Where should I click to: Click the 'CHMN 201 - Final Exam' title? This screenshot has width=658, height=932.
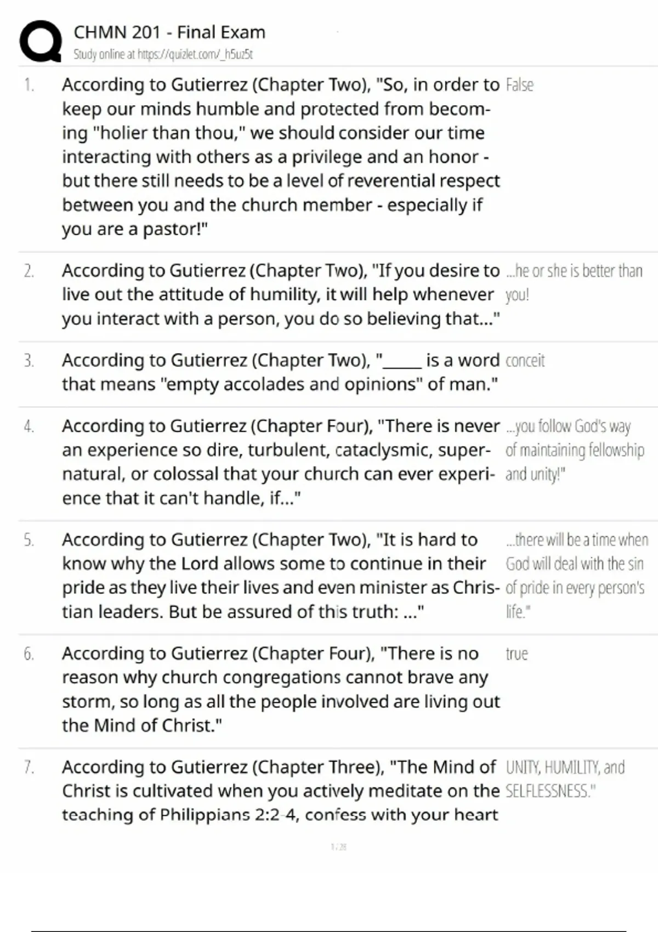point(169,32)
